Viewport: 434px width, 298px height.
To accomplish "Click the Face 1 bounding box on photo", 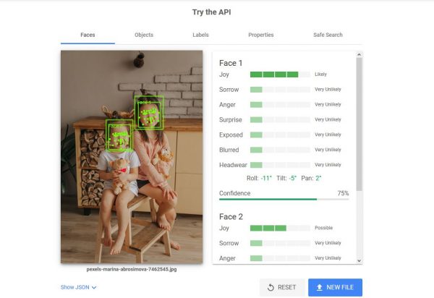I will [149, 112].
